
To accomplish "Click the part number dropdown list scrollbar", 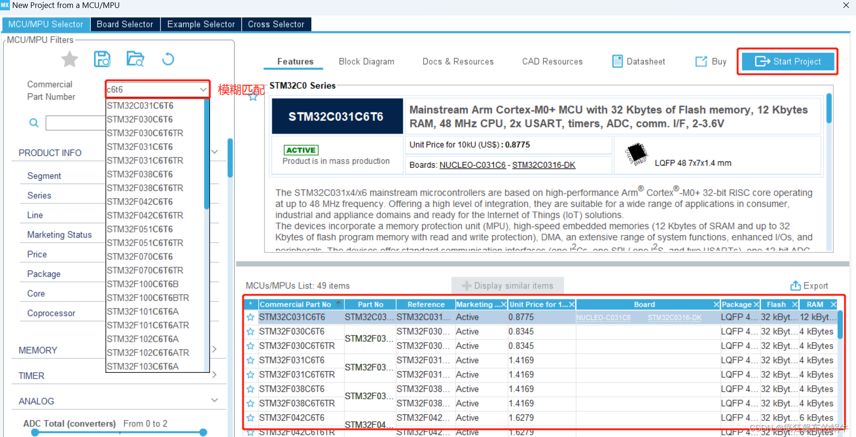I will 207,155.
